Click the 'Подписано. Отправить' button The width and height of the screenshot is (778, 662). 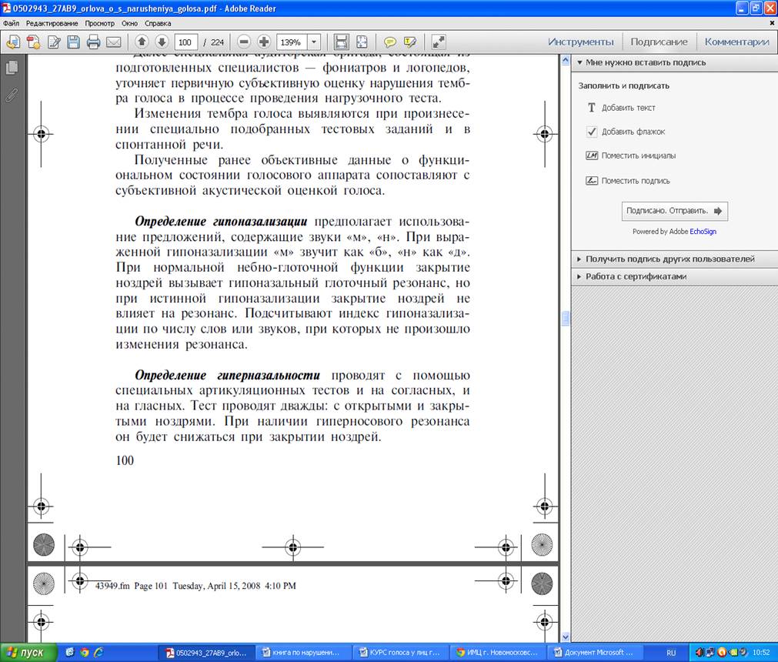tap(674, 210)
